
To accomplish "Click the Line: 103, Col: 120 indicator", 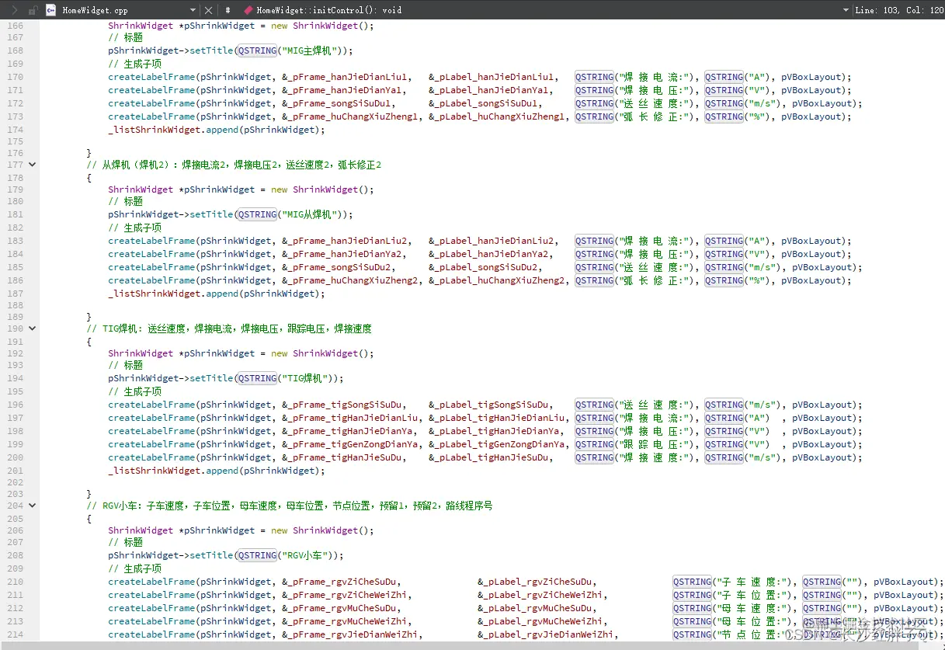I will tap(899, 10).
